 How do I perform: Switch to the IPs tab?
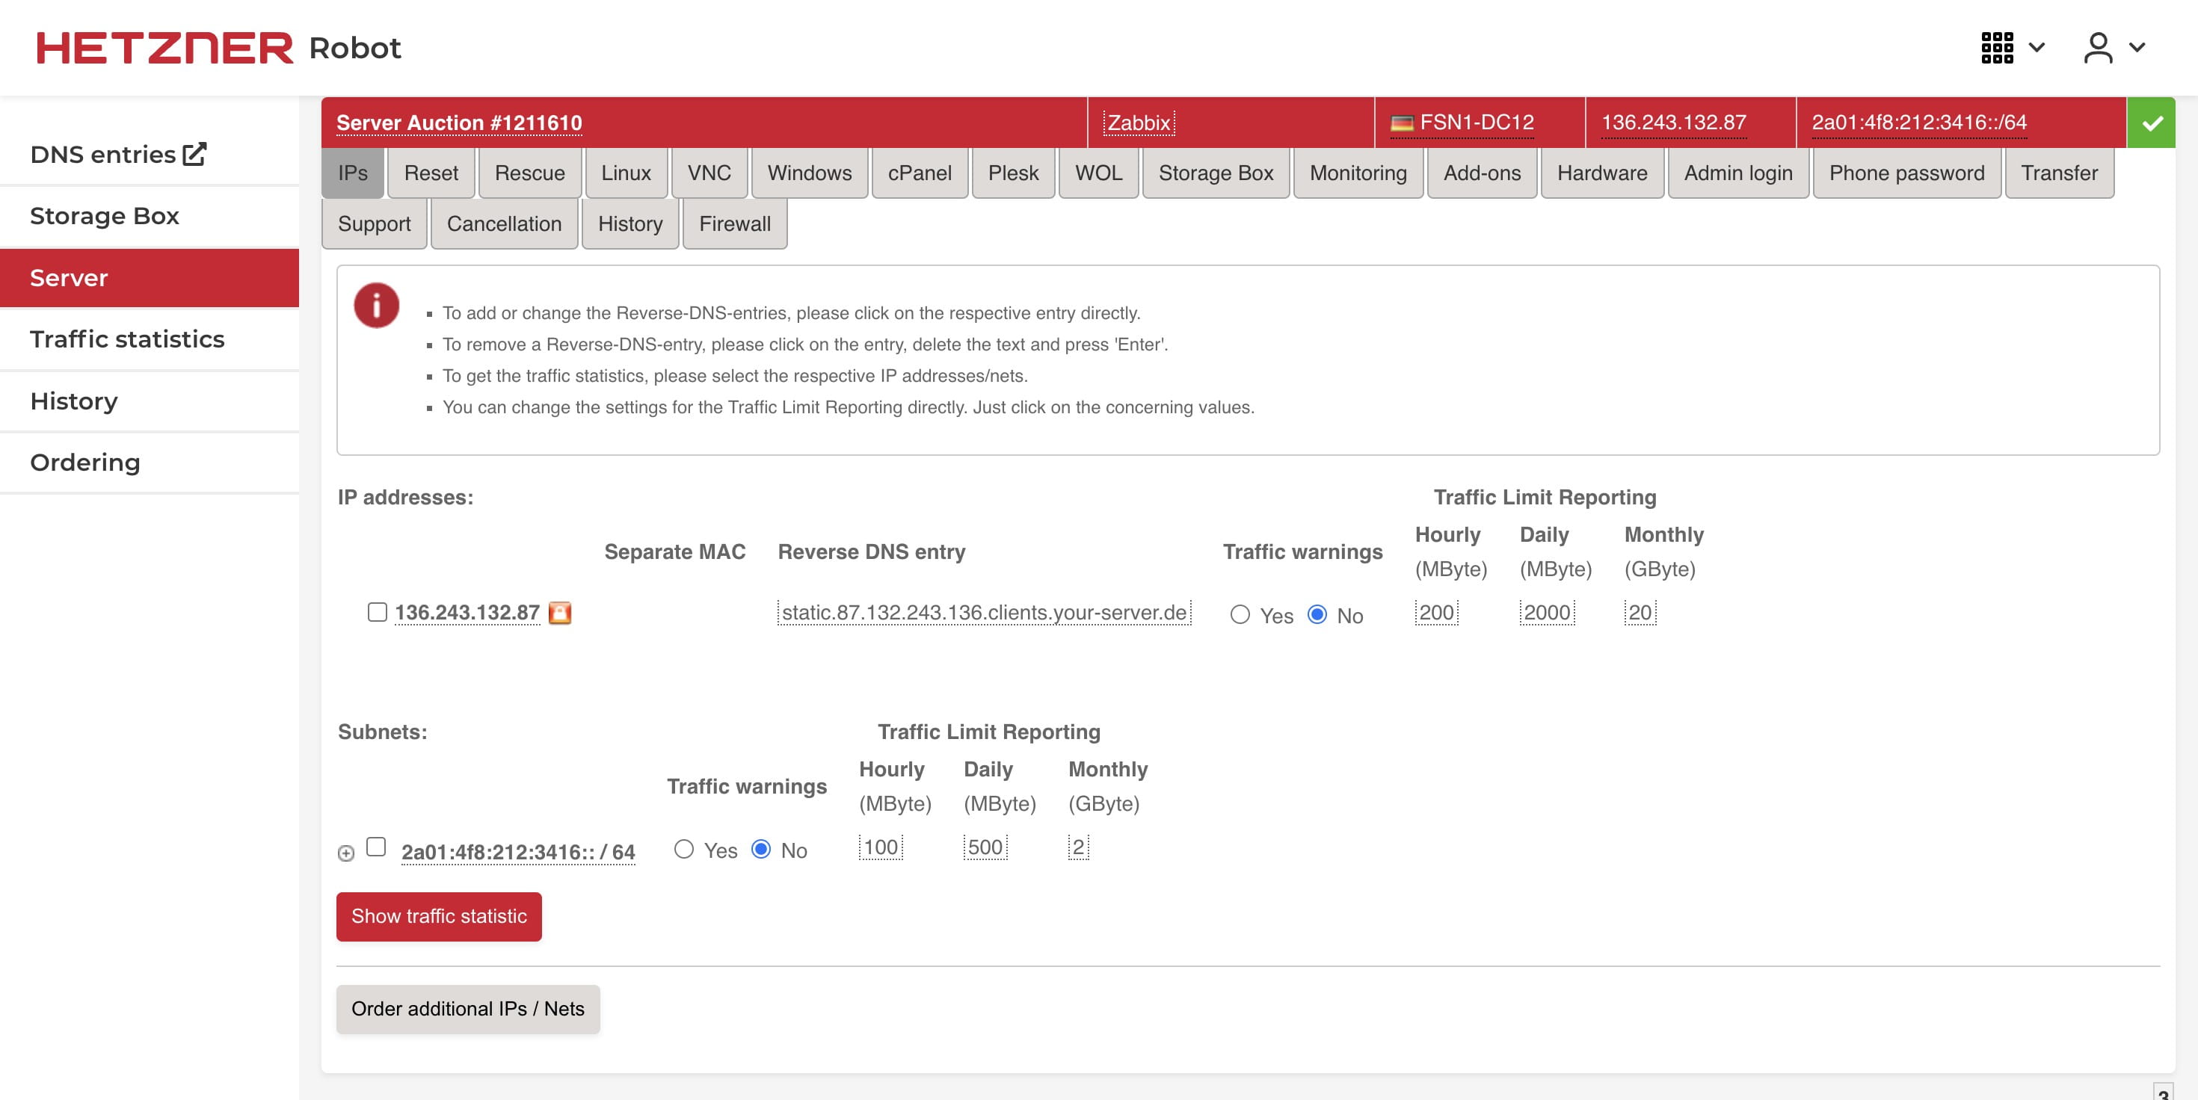(352, 173)
